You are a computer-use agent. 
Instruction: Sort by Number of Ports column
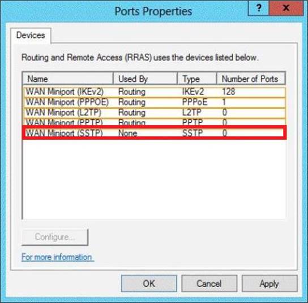tap(251, 79)
